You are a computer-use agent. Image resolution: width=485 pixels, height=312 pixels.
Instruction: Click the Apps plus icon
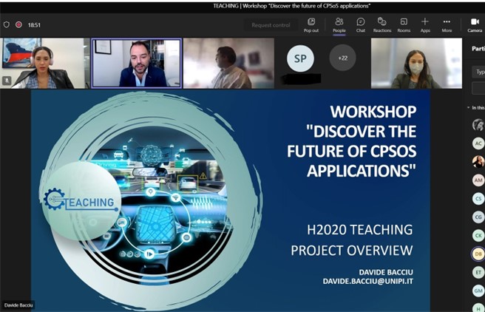pos(425,24)
